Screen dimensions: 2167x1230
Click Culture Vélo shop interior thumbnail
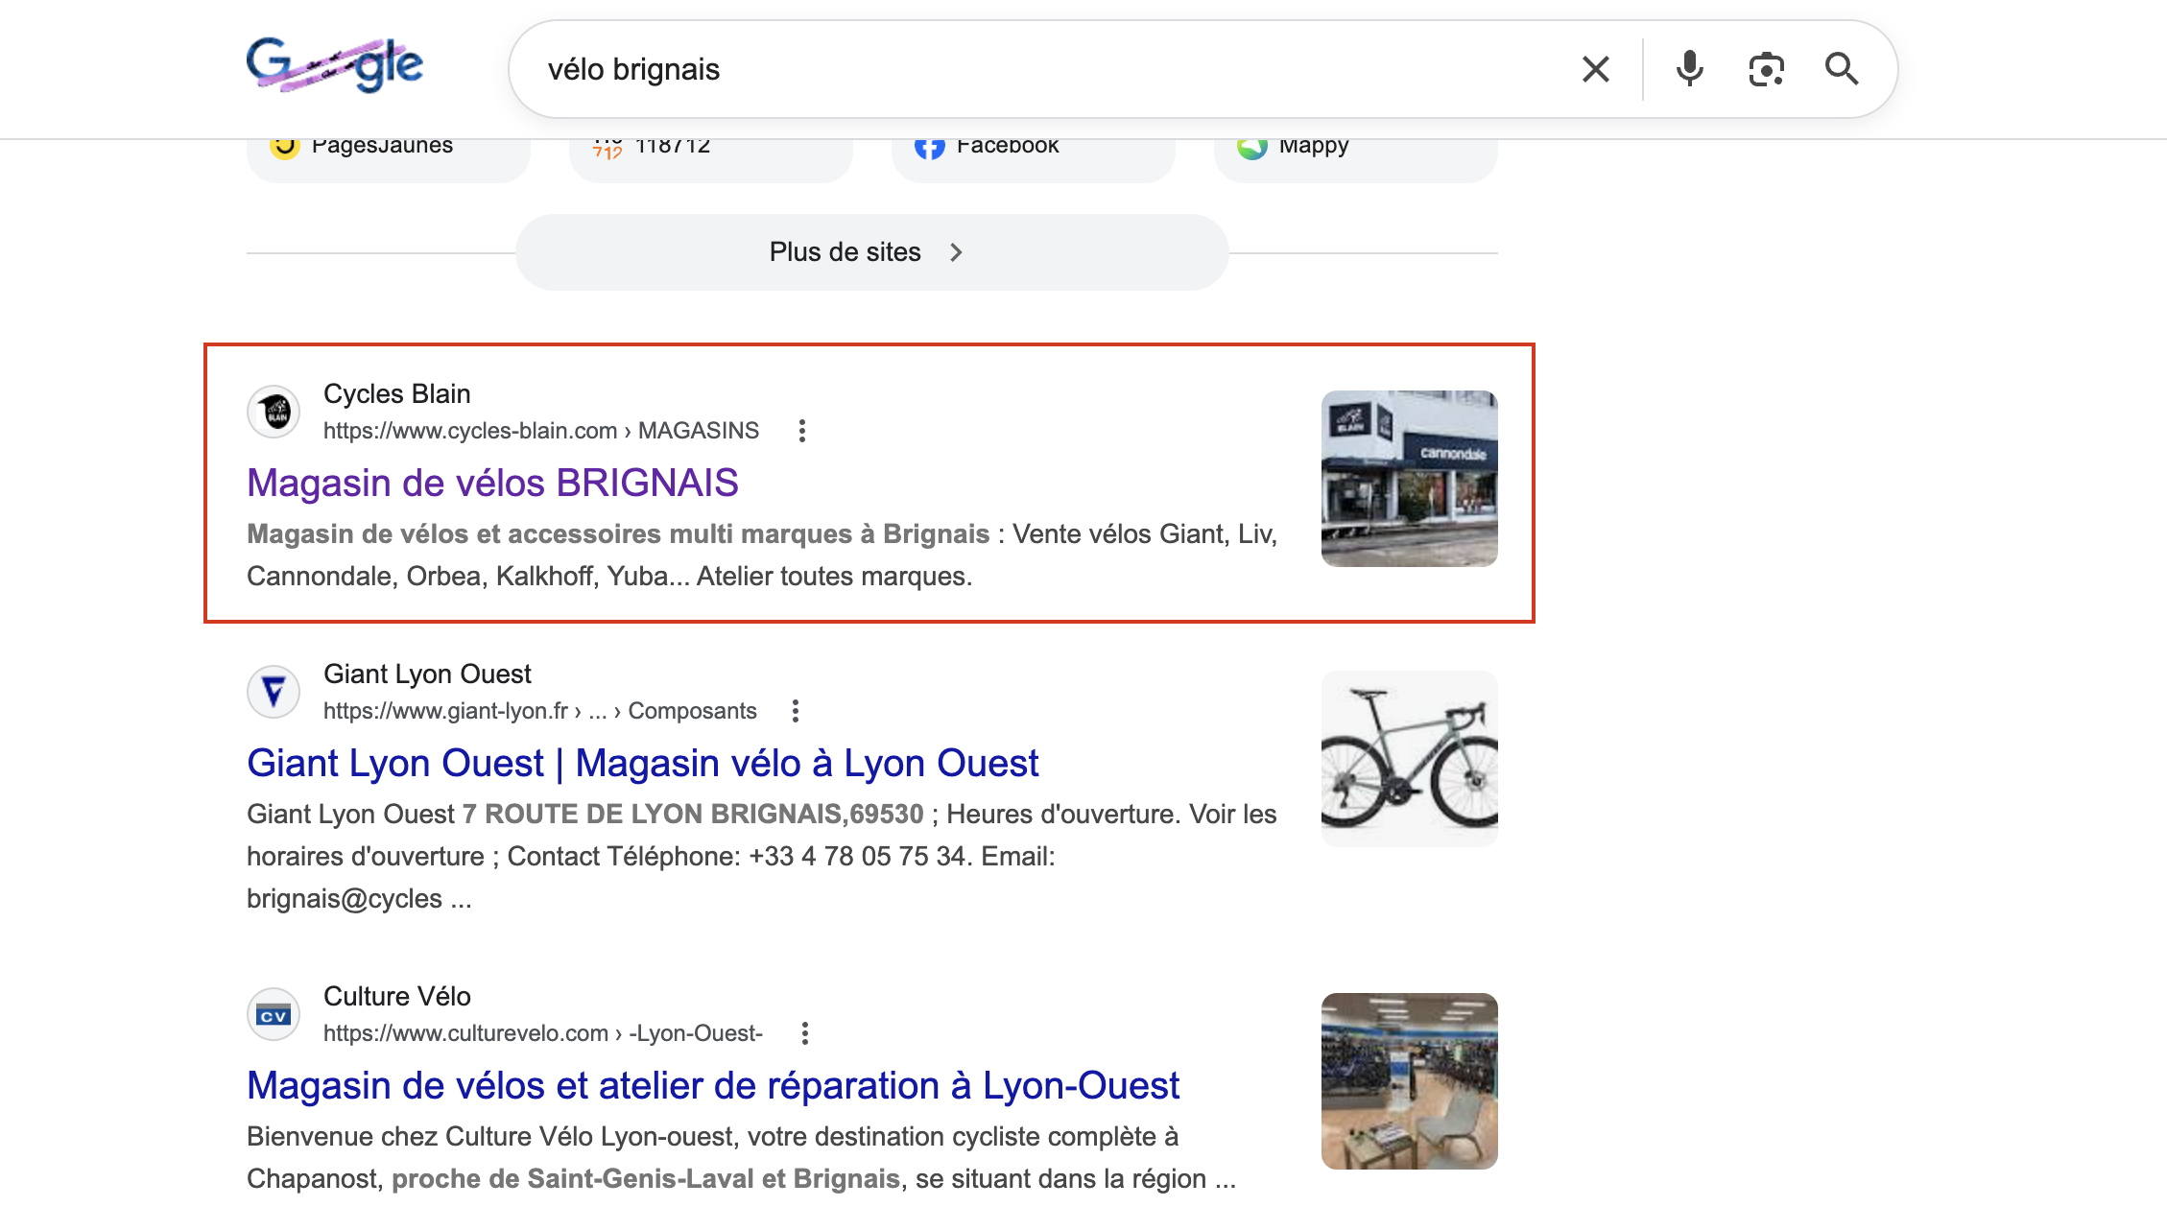pyautogui.click(x=1409, y=1080)
